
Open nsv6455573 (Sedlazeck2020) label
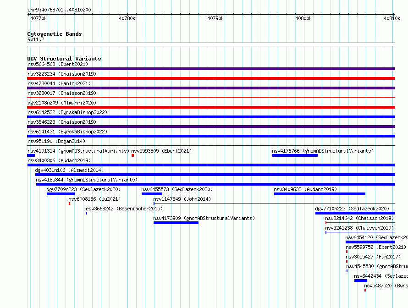click(x=177, y=189)
